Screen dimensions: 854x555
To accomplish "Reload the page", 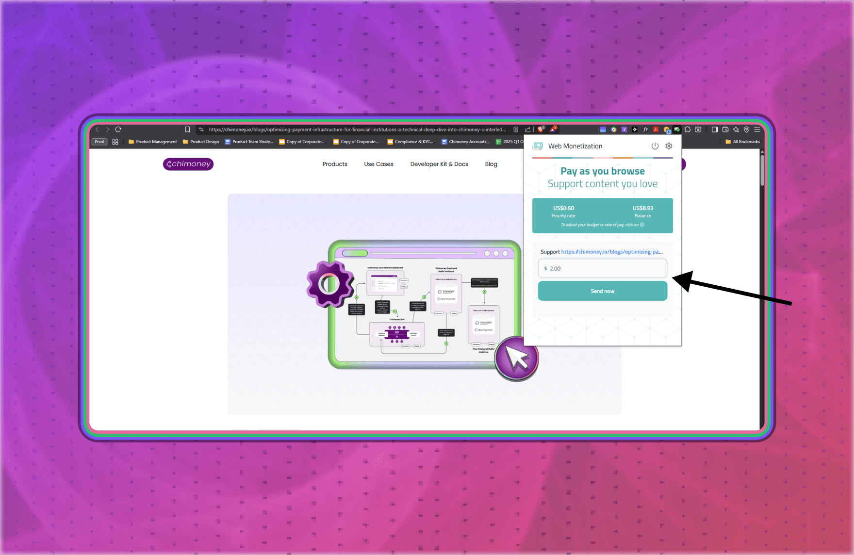I will click(x=118, y=130).
